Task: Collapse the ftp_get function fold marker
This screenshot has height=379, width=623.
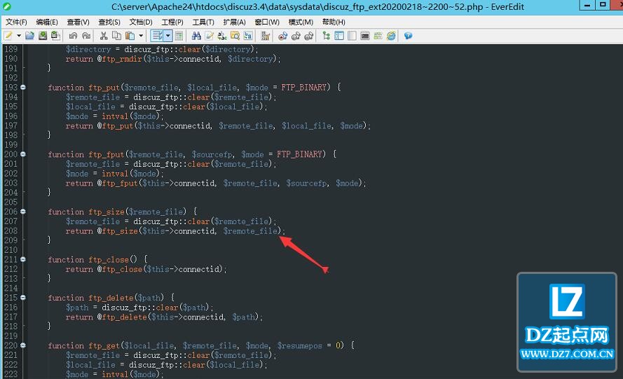Action: pyautogui.click(x=23, y=345)
